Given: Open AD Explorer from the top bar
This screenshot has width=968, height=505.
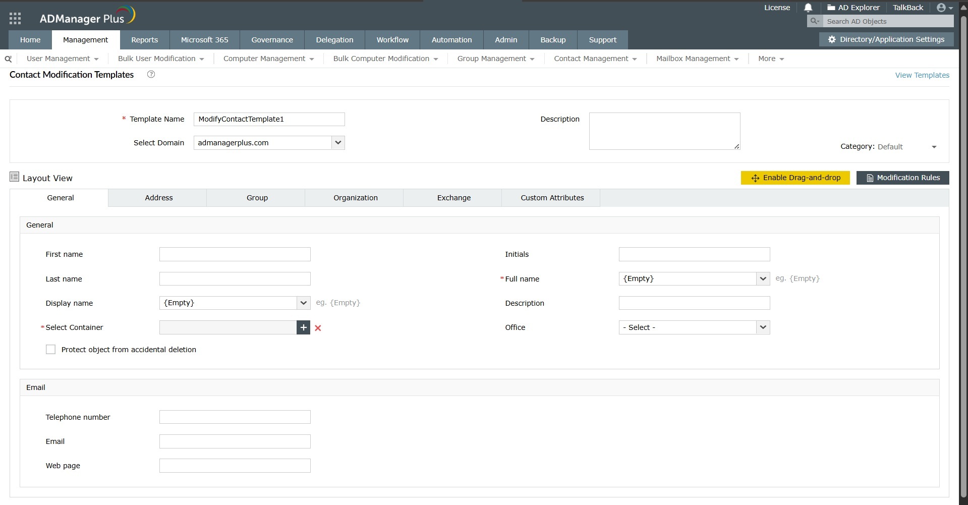Looking at the screenshot, I should [x=853, y=7].
